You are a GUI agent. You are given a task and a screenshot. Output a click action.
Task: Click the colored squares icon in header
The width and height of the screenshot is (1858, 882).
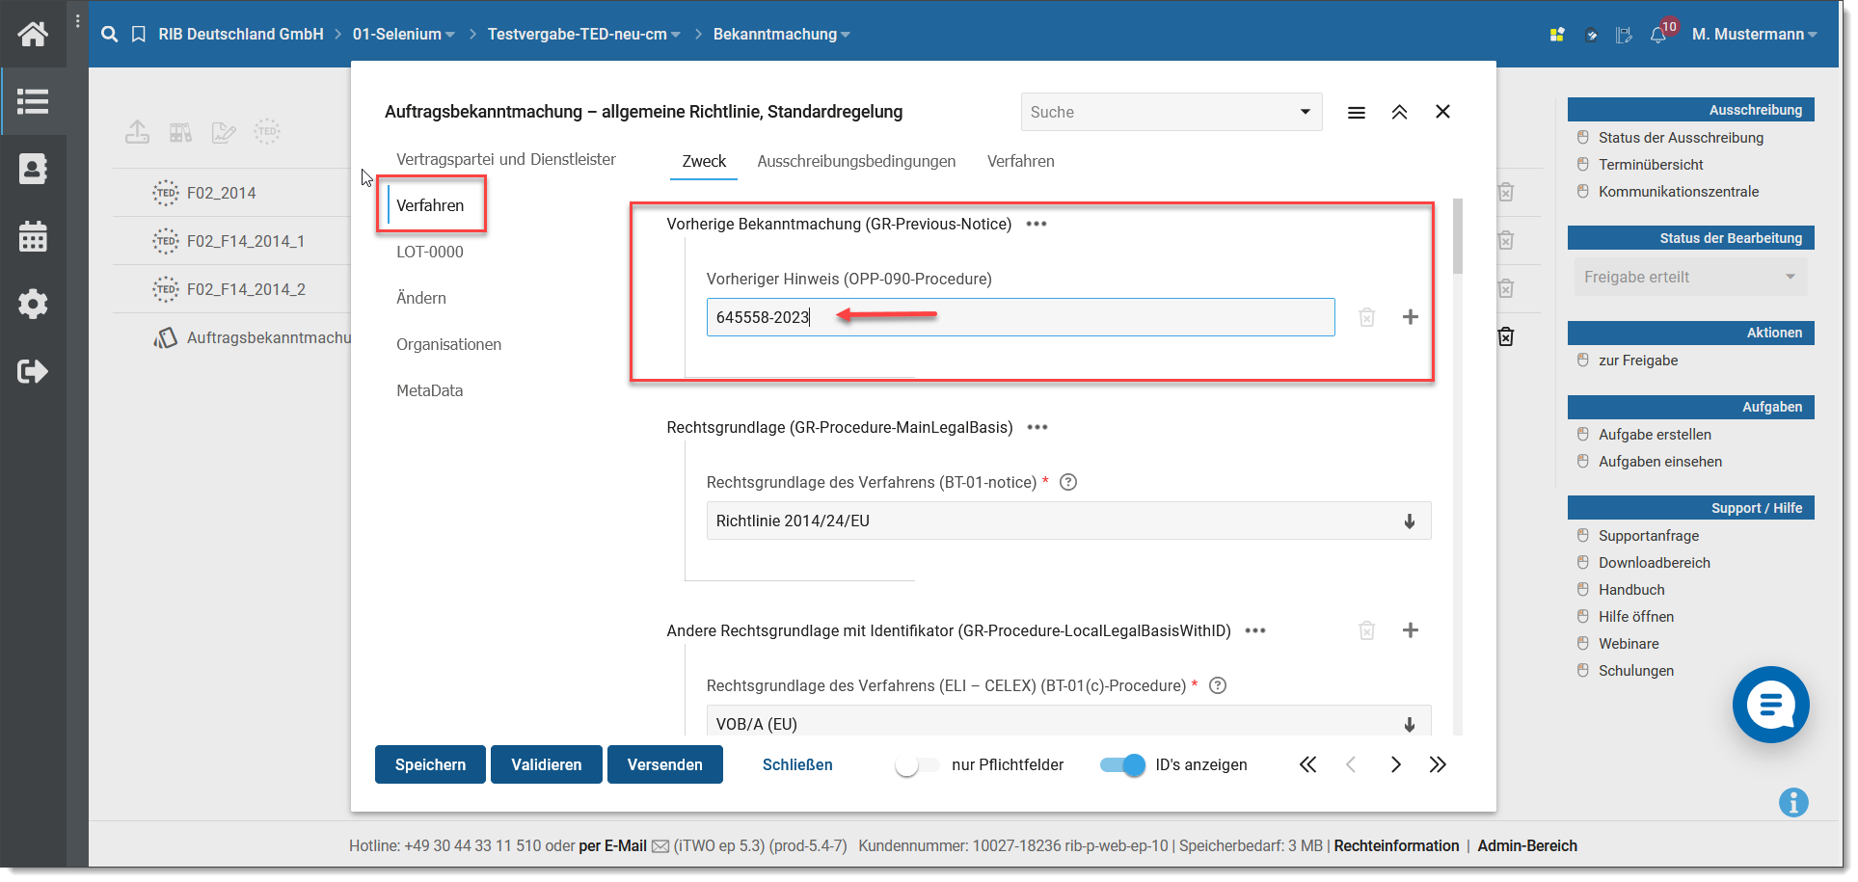(x=1557, y=35)
